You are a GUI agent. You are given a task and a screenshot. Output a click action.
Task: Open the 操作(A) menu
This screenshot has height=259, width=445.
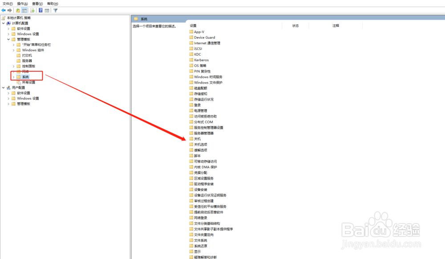pyautogui.click(x=22, y=4)
